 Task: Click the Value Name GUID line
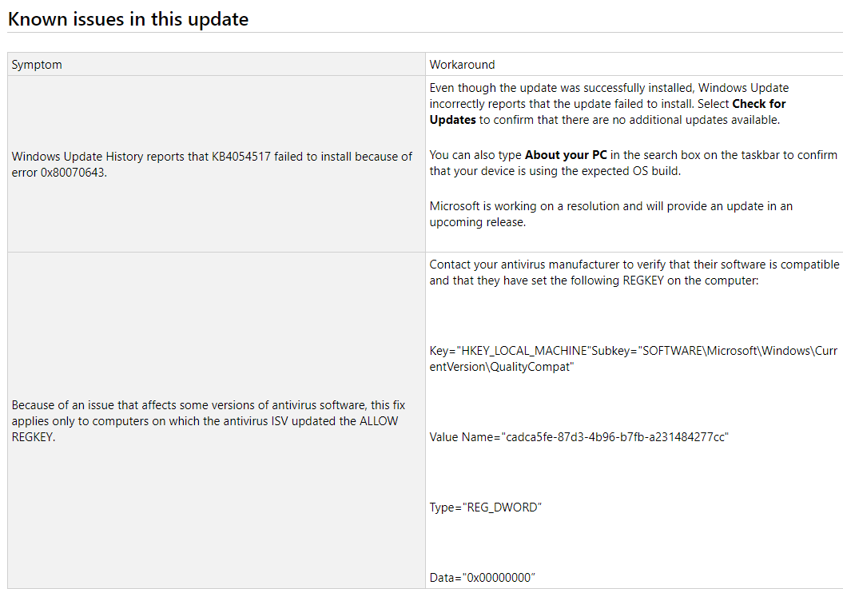pos(579,437)
